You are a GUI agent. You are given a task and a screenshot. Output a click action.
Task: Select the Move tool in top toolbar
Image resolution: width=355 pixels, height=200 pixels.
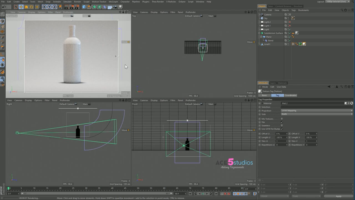[21, 7]
